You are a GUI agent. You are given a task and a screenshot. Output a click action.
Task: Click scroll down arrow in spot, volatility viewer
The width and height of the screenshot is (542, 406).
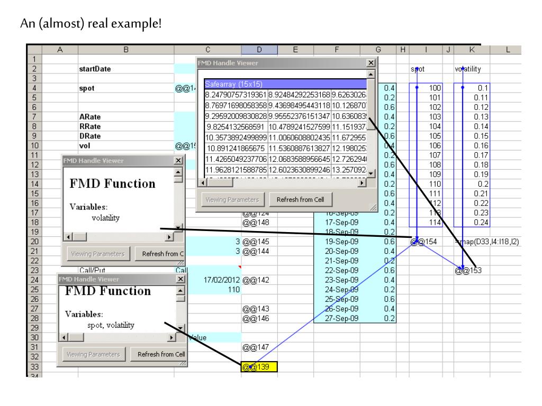pos(180,328)
